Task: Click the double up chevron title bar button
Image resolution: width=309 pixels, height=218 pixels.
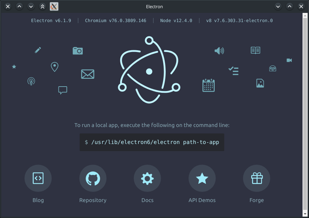Action: point(43,6)
